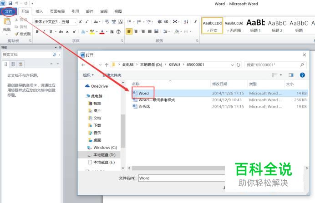
Task: Toggle superscript formatting
Action: (74, 32)
